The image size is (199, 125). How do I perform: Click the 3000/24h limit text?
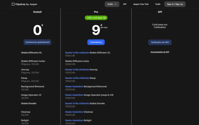click(x=70, y=64)
